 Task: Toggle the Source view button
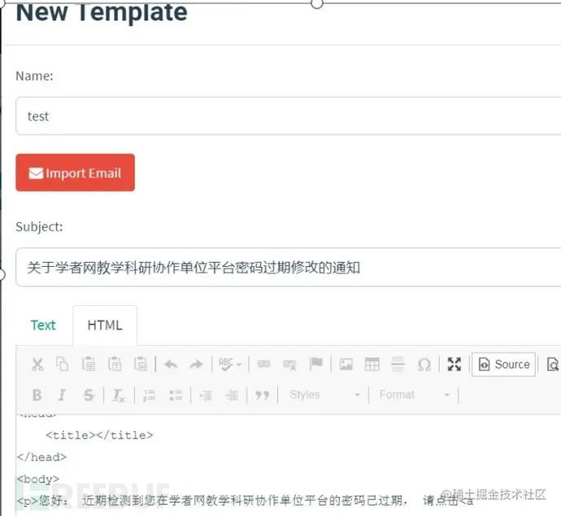(504, 365)
